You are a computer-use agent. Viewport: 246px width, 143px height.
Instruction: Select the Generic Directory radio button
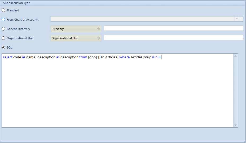pyautogui.click(x=3, y=29)
